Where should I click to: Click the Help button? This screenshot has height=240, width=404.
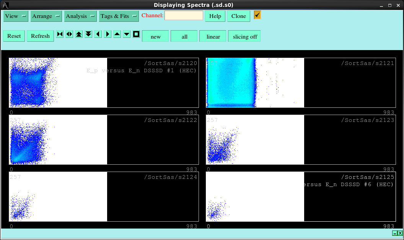(x=215, y=16)
